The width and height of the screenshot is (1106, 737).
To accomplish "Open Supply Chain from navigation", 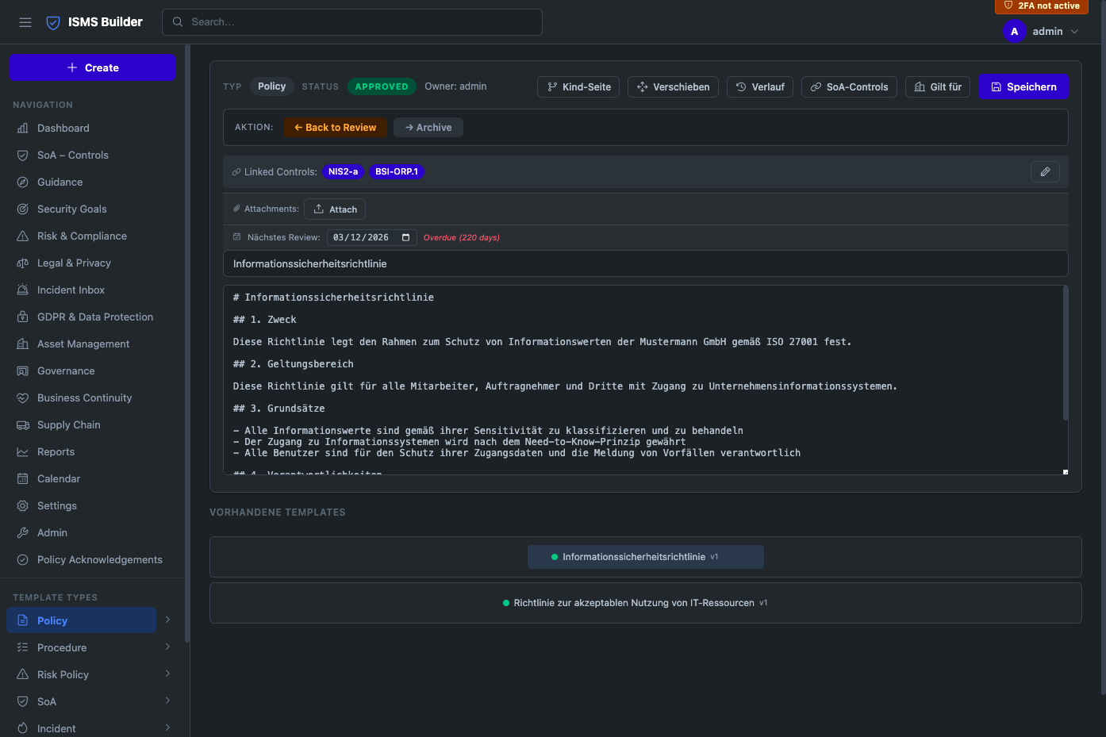I will tap(94, 425).
